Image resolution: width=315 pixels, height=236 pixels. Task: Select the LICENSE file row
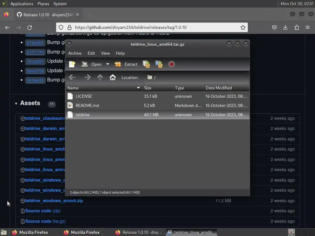coord(157,96)
